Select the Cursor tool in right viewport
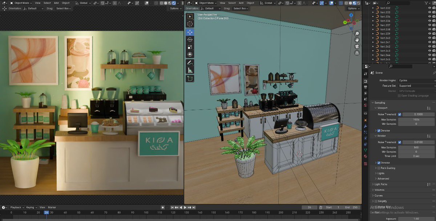The image size is (436, 221). point(190,24)
